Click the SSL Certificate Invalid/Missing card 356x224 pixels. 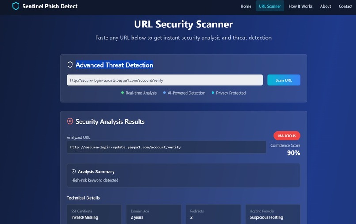pyautogui.click(x=94, y=214)
